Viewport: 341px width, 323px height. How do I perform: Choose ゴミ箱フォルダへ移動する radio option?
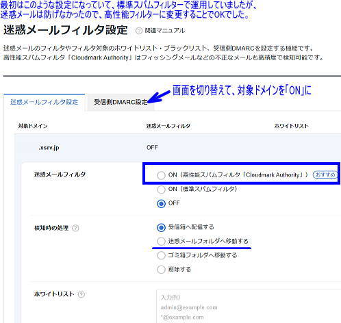[161, 255]
